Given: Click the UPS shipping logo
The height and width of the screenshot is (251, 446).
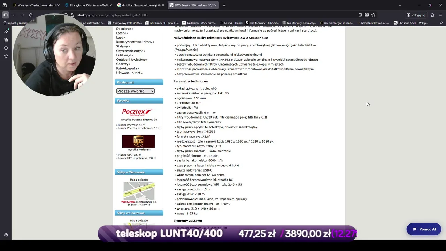Looking at the screenshot, I should coord(138,141).
